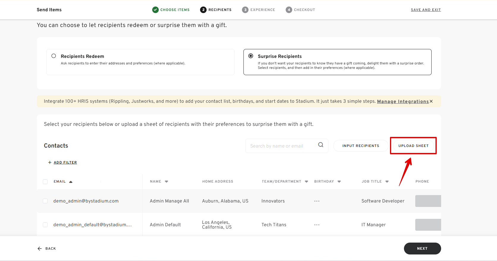This screenshot has width=497, height=261.
Task: Click the search magnifier icon
Action: pos(321,145)
